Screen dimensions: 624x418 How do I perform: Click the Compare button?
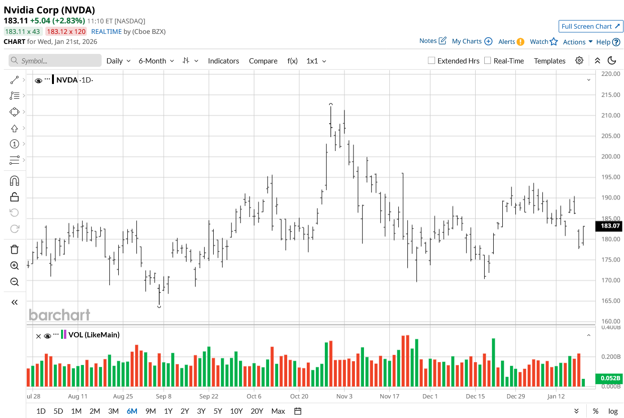click(263, 61)
